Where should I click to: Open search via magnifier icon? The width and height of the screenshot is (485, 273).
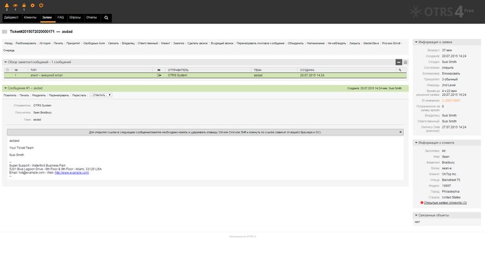coord(106,18)
